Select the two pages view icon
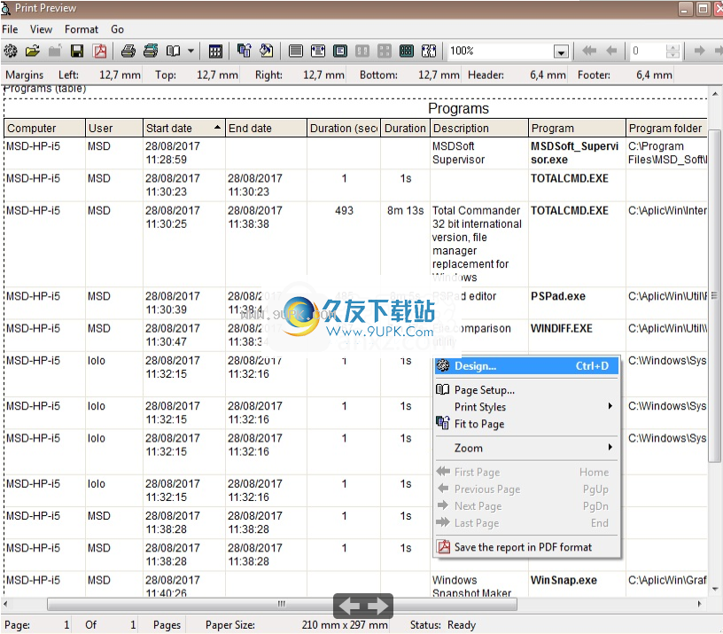This screenshot has height=634, width=723. pyautogui.click(x=362, y=51)
